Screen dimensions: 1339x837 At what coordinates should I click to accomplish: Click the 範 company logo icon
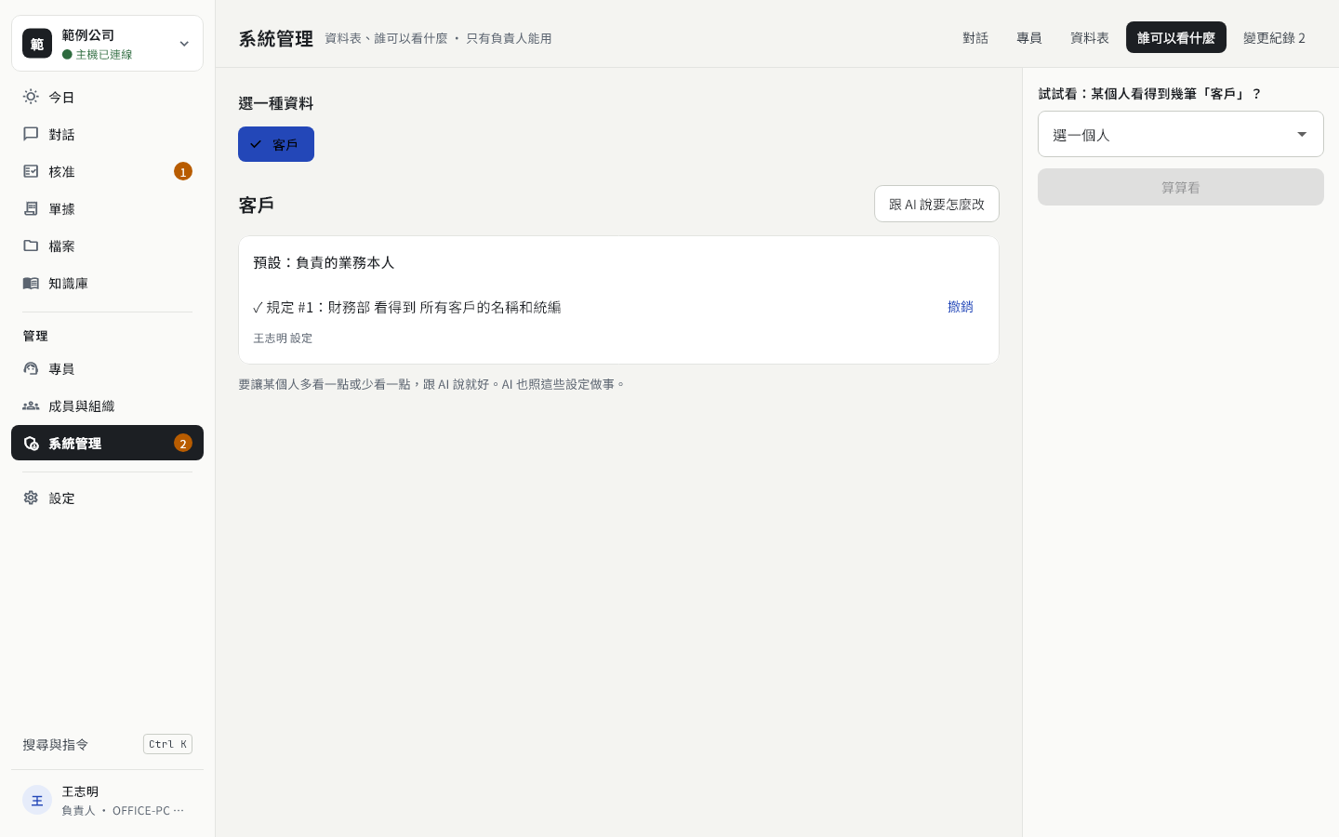37,43
